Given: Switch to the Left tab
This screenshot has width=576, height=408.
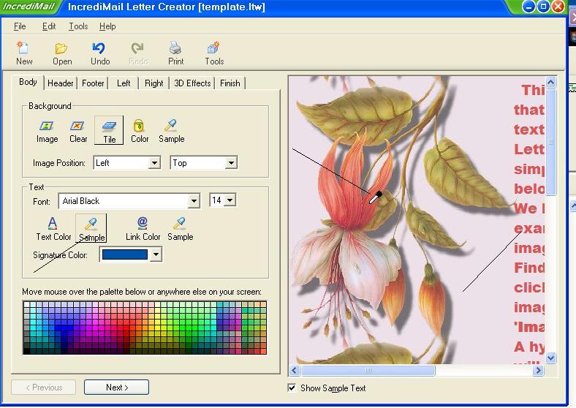Looking at the screenshot, I should (x=124, y=83).
